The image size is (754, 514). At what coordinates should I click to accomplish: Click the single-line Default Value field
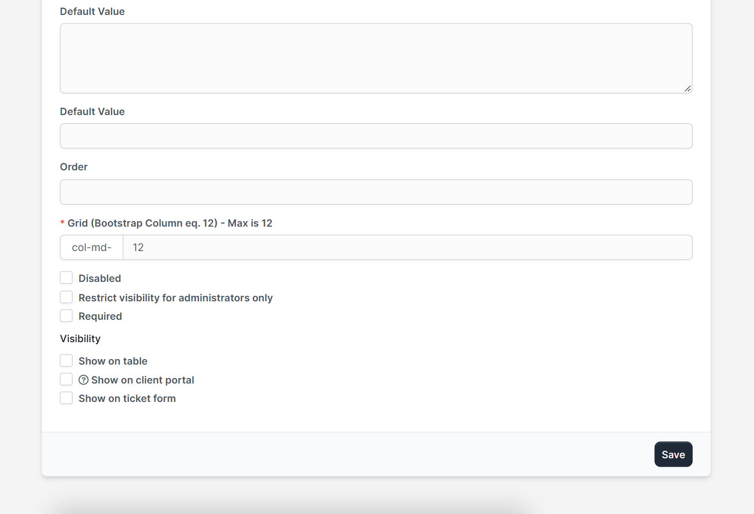tap(376, 136)
